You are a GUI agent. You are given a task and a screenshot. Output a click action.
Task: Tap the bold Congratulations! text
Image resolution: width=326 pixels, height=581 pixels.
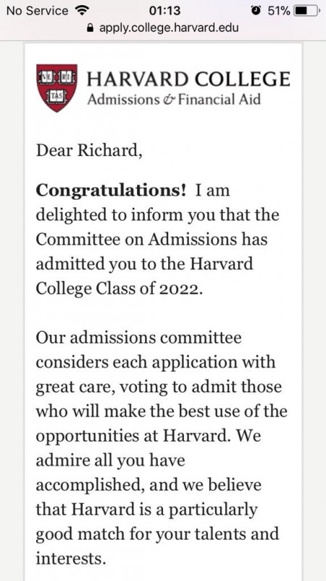111,191
